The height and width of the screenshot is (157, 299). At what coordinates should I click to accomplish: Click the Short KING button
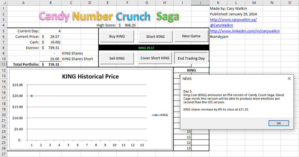(x=155, y=37)
